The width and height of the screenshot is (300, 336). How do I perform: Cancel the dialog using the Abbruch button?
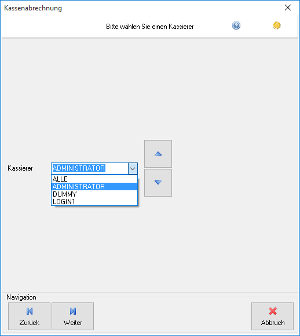pos(272,316)
